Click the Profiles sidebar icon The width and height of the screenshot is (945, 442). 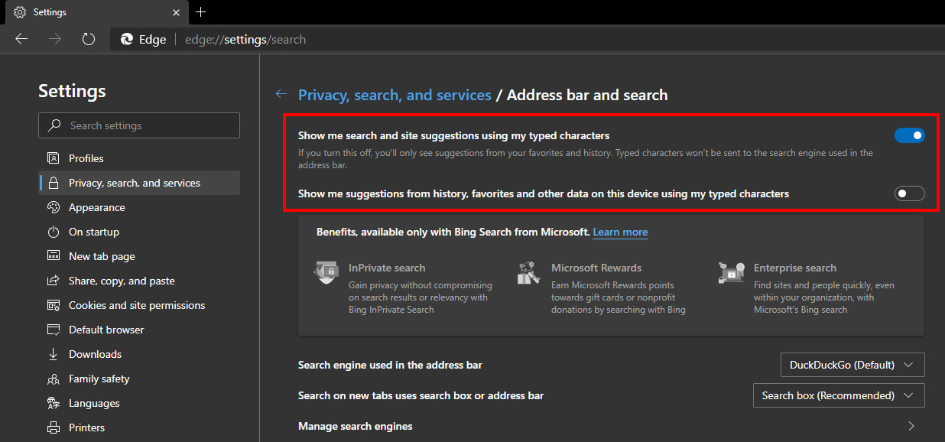[54, 158]
